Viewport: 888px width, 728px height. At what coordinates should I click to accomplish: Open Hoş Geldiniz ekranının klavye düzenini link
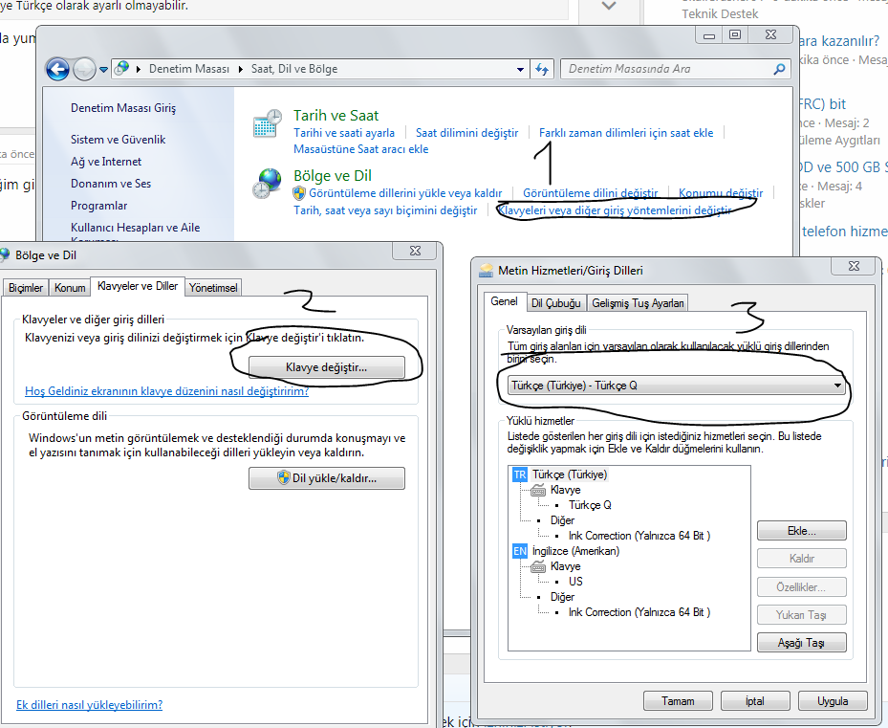(166, 391)
